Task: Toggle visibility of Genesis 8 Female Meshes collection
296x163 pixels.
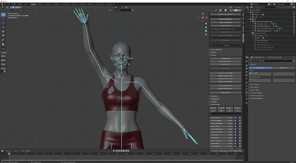Action: point(294,22)
